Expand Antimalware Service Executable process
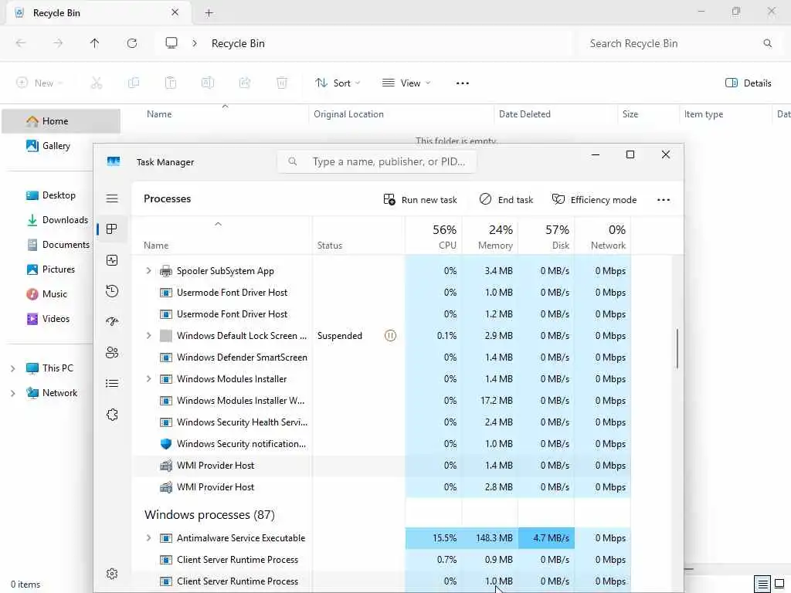This screenshot has height=593, width=791. click(148, 538)
